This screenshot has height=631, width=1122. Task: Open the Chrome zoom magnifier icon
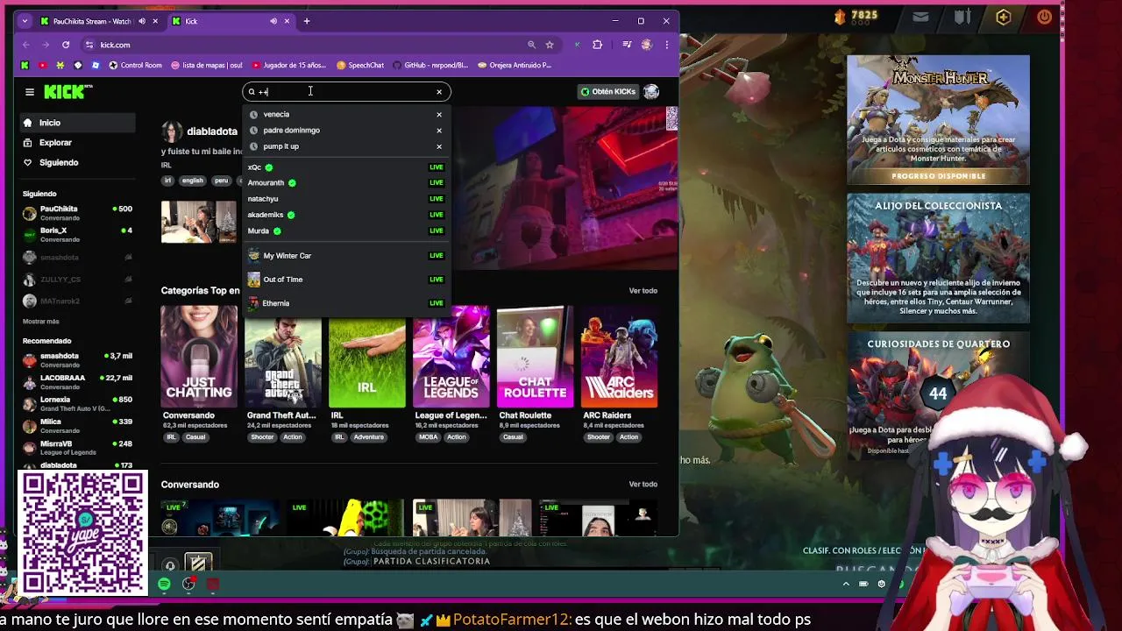(x=531, y=45)
